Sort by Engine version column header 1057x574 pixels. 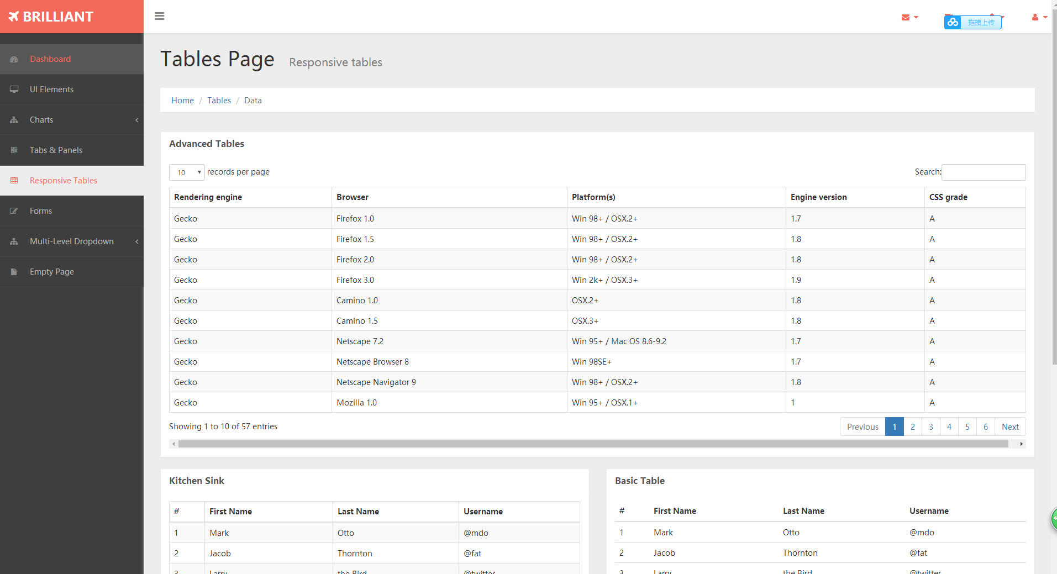tap(855, 197)
